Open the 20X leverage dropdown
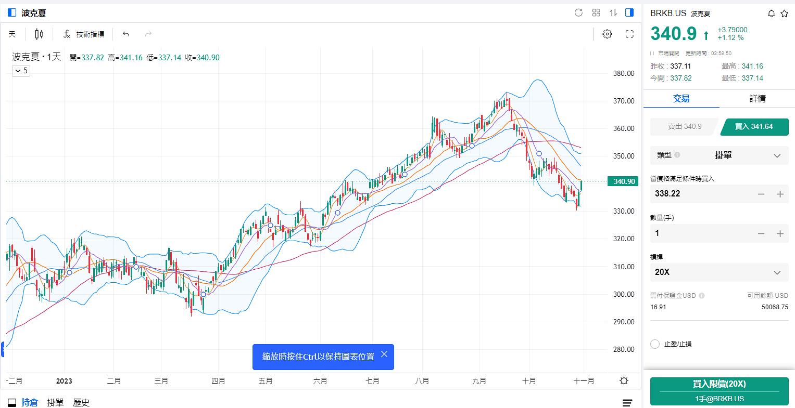 (720, 272)
